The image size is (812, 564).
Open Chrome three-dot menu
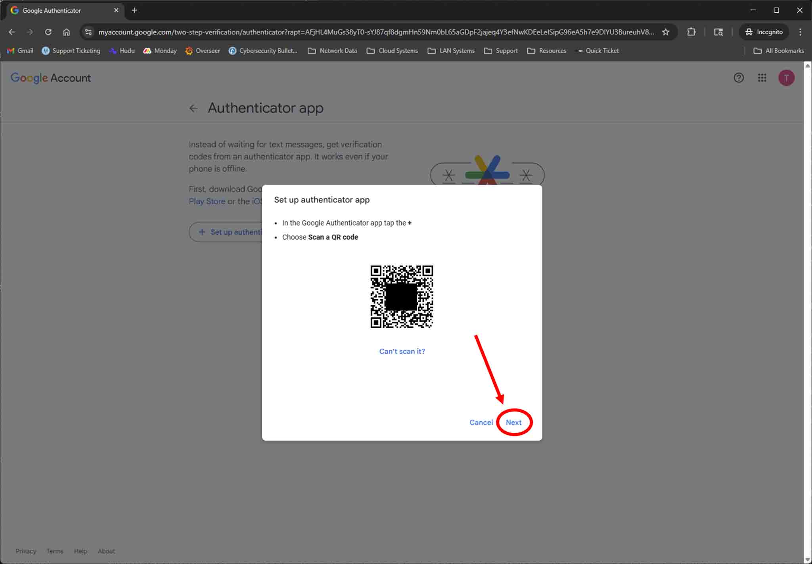click(800, 32)
